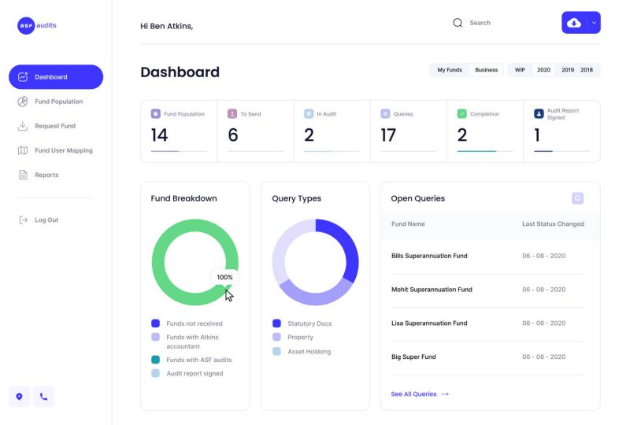Click the ASF audits logo
This screenshot has height=425, width=630.
(37, 25)
